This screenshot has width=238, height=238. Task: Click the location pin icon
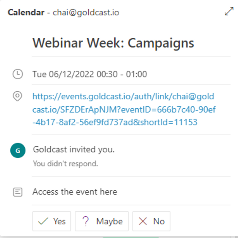click(x=18, y=96)
